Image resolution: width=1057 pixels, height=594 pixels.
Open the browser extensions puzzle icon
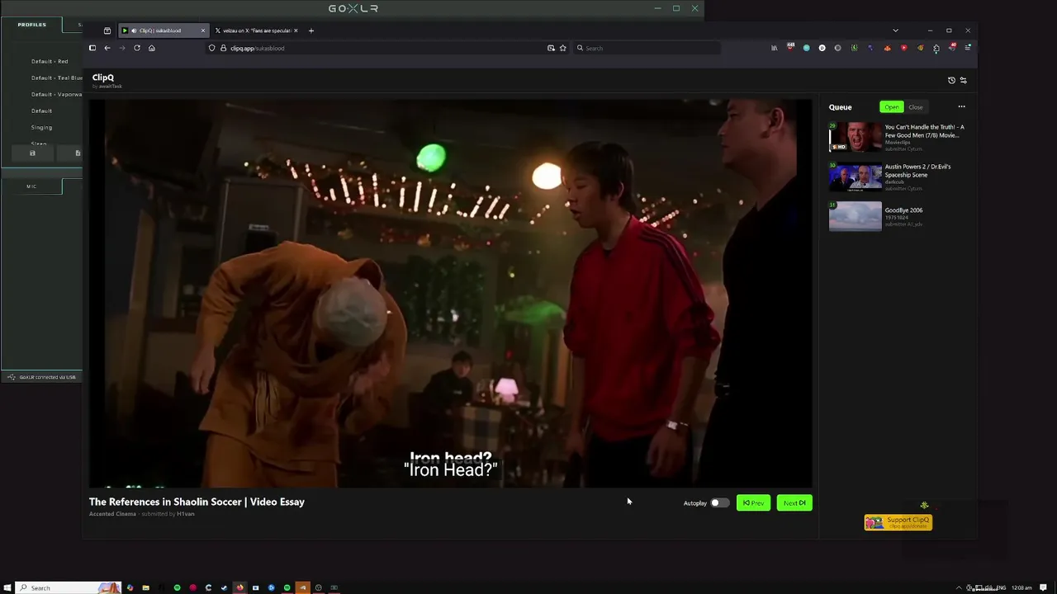[x=936, y=48]
